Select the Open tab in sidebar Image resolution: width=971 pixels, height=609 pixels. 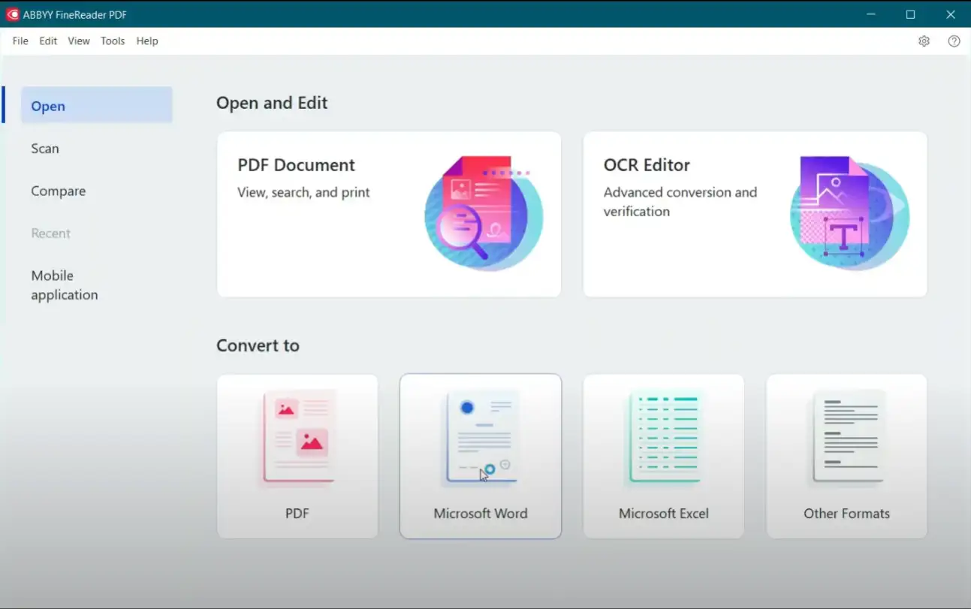48,106
